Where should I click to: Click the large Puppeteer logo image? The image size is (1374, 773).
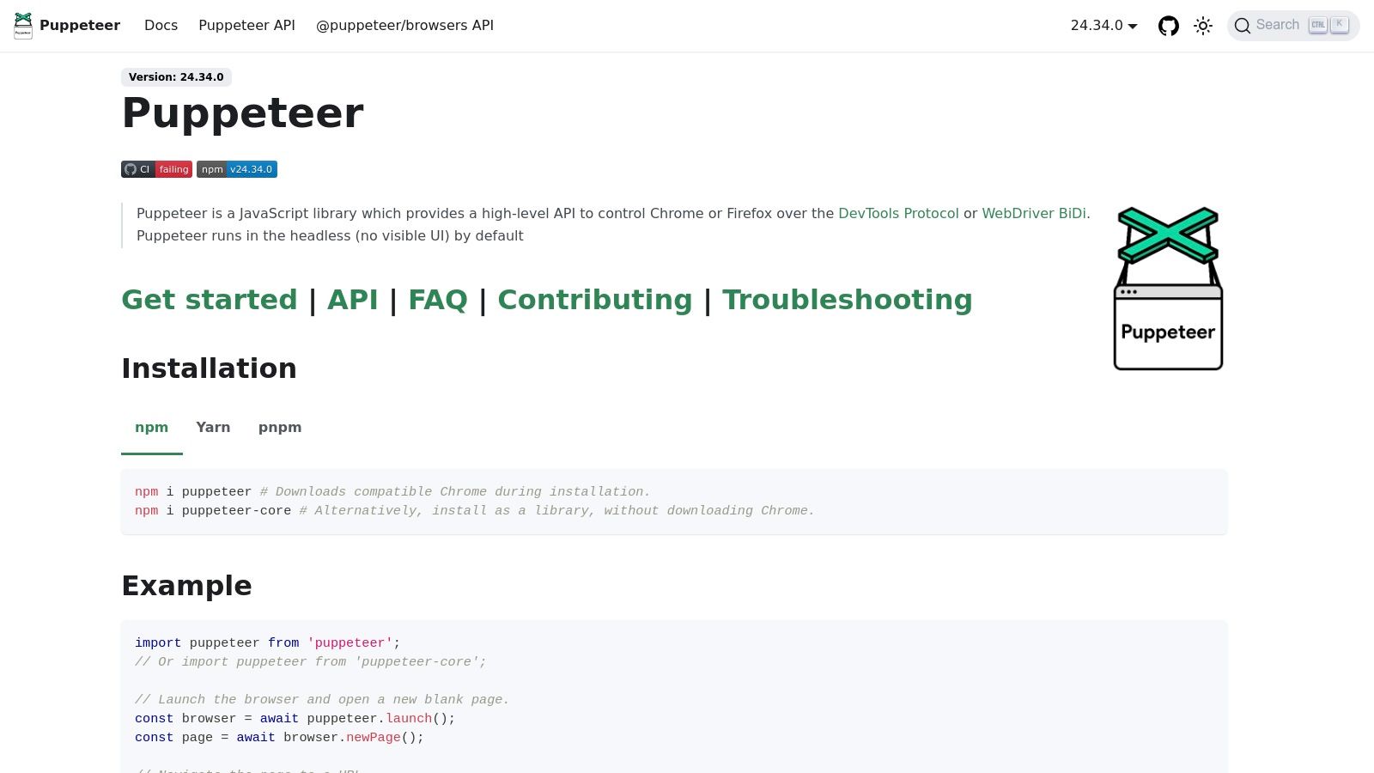pyautogui.click(x=1168, y=289)
